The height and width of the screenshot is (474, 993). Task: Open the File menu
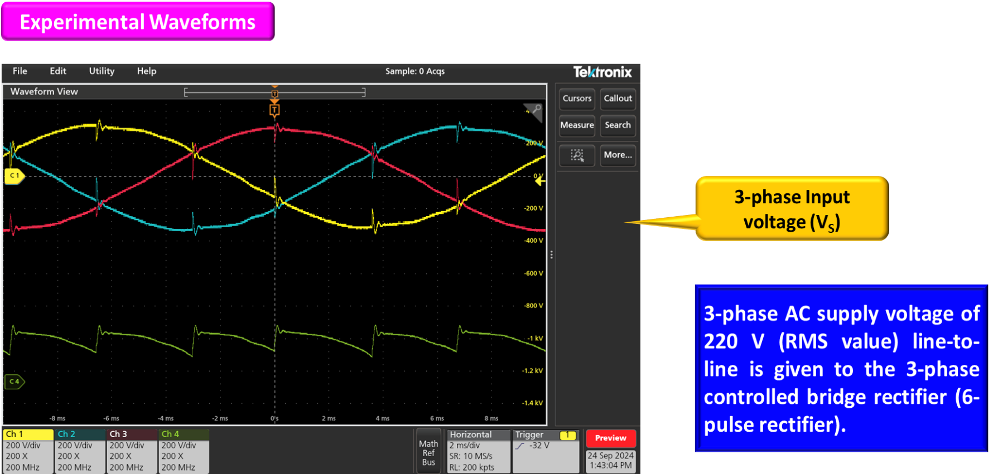click(x=20, y=71)
